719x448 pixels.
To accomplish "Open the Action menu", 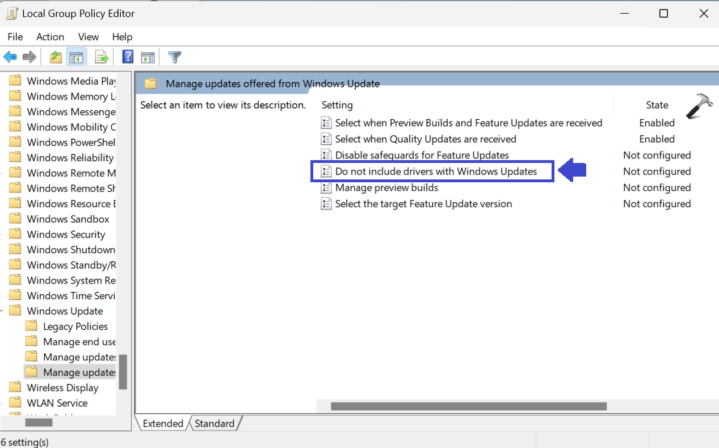I will tap(51, 37).
